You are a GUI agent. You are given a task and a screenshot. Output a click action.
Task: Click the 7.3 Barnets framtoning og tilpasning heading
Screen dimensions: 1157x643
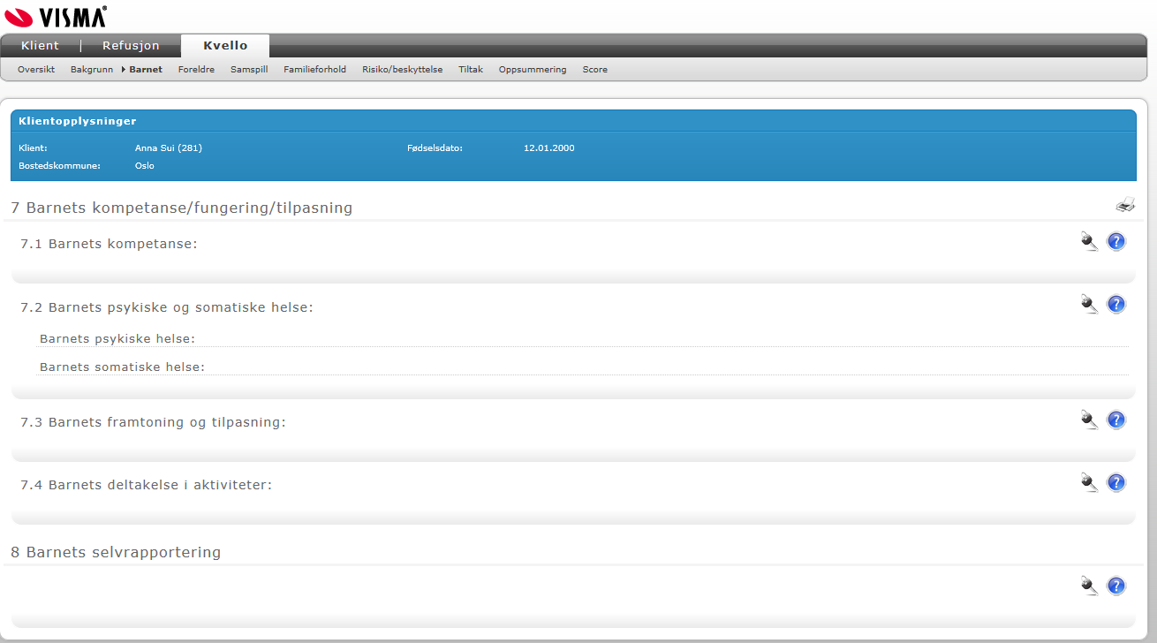coord(153,422)
